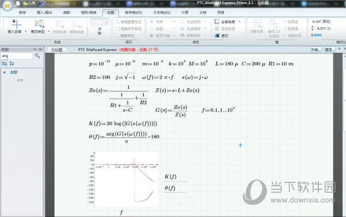Click the plot background icon

pyautogui.click(x=217, y=21)
